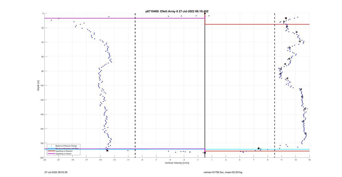Click x-axis tick label '-1'
Screen dimensions: 342x177
198,160
